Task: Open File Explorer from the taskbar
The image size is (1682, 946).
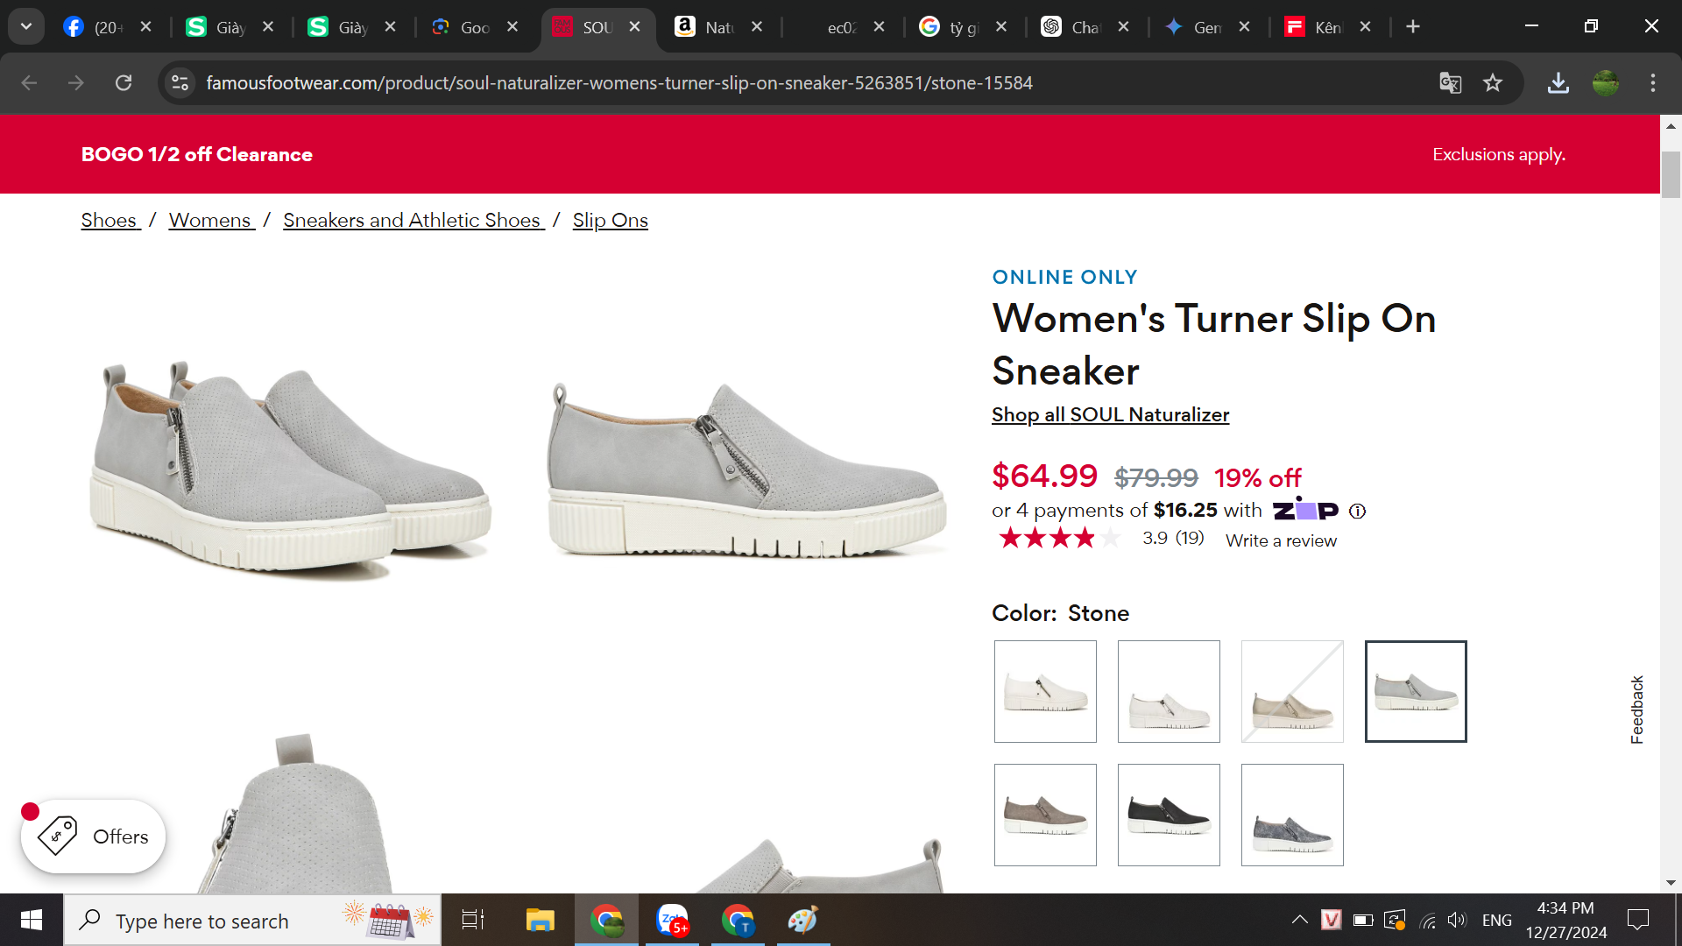Action: click(x=540, y=921)
